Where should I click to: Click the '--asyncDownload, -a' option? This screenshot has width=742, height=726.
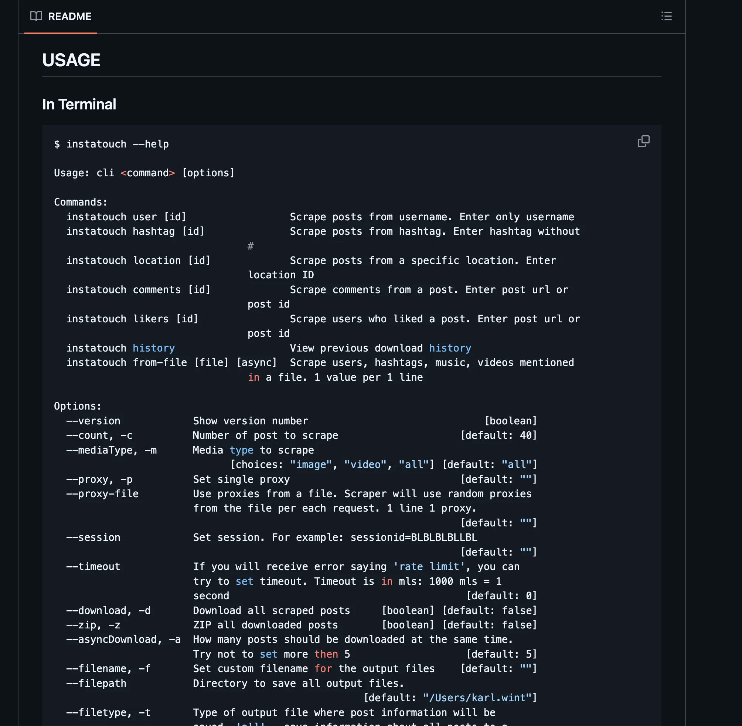[123, 640]
